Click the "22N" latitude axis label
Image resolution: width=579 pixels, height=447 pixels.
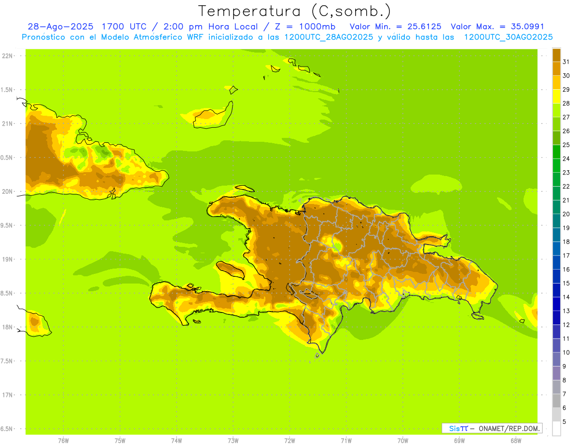pyautogui.click(x=8, y=56)
